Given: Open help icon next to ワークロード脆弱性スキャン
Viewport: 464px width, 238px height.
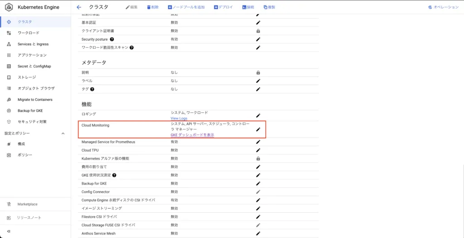Looking at the screenshot, I should tap(132, 48).
